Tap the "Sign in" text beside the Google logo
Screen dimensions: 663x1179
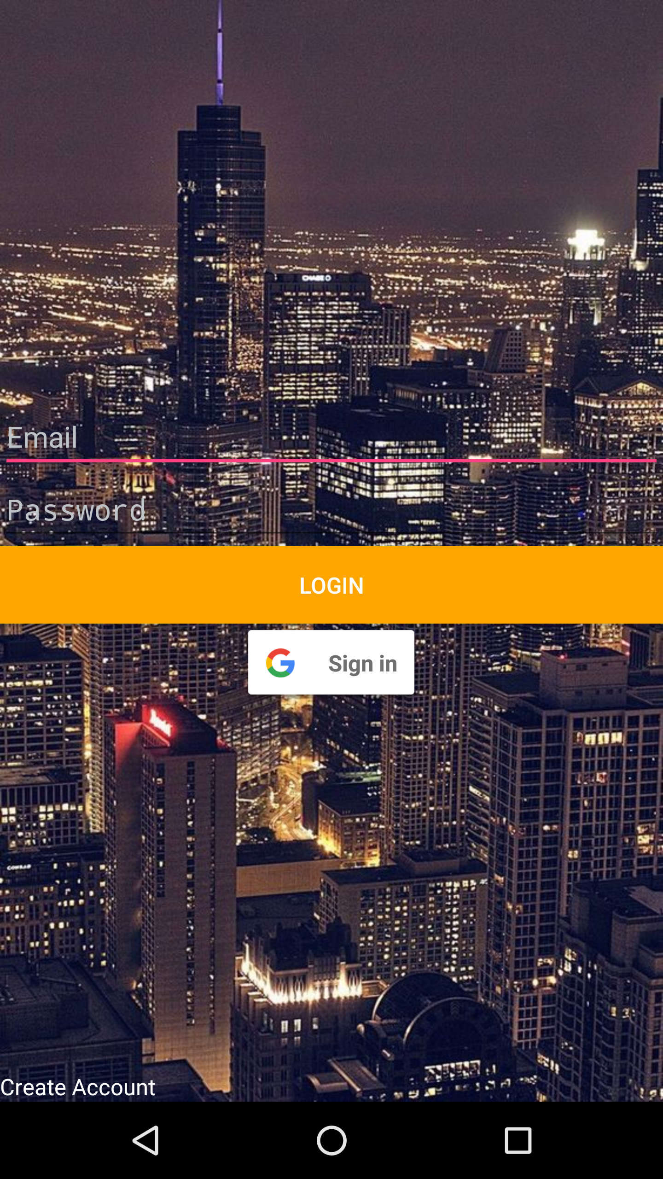point(363,664)
